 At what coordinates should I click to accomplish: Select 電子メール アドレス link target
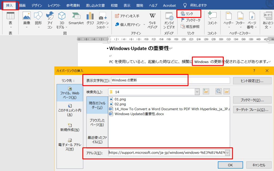[70, 145]
